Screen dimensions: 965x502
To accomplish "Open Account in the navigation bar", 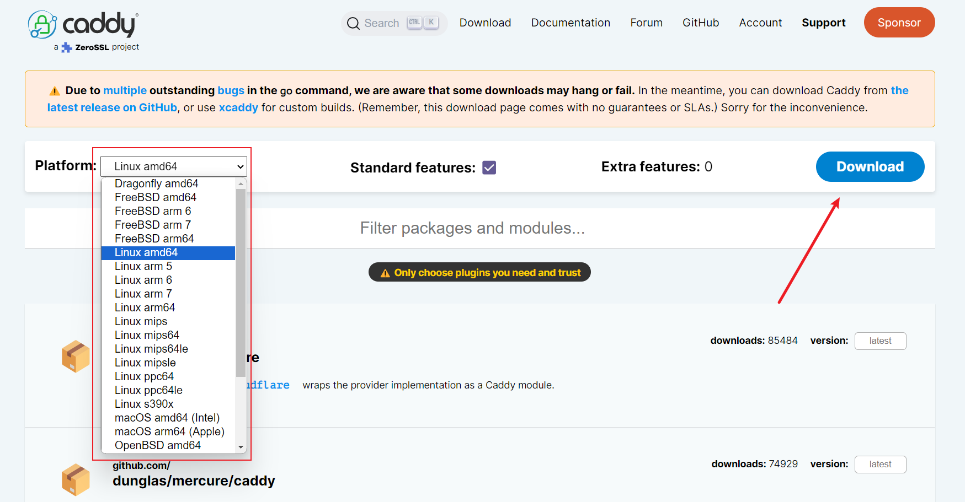I will pos(760,23).
